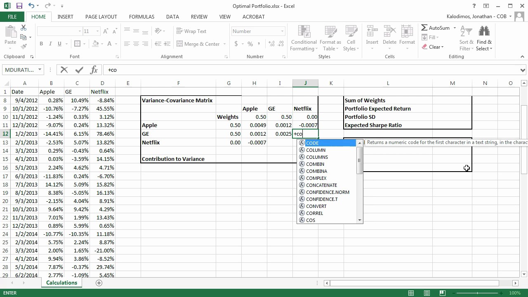
Task: Switch to the ACROBAT tab
Action: [x=253, y=16]
